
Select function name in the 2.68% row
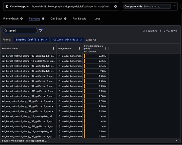[x=28, y=96]
